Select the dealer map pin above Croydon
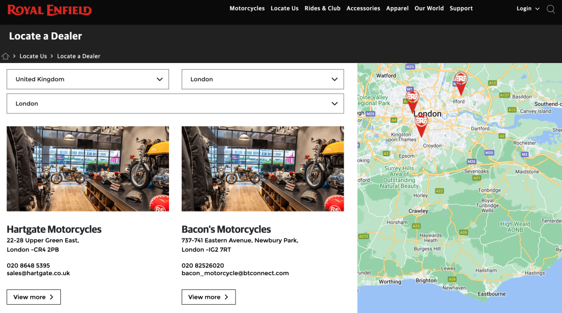The width and height of the screenshot is (562, 313). click(421, 126)
